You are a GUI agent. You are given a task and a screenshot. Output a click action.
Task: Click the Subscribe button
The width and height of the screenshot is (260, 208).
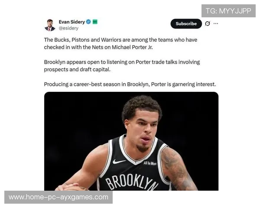186,24
